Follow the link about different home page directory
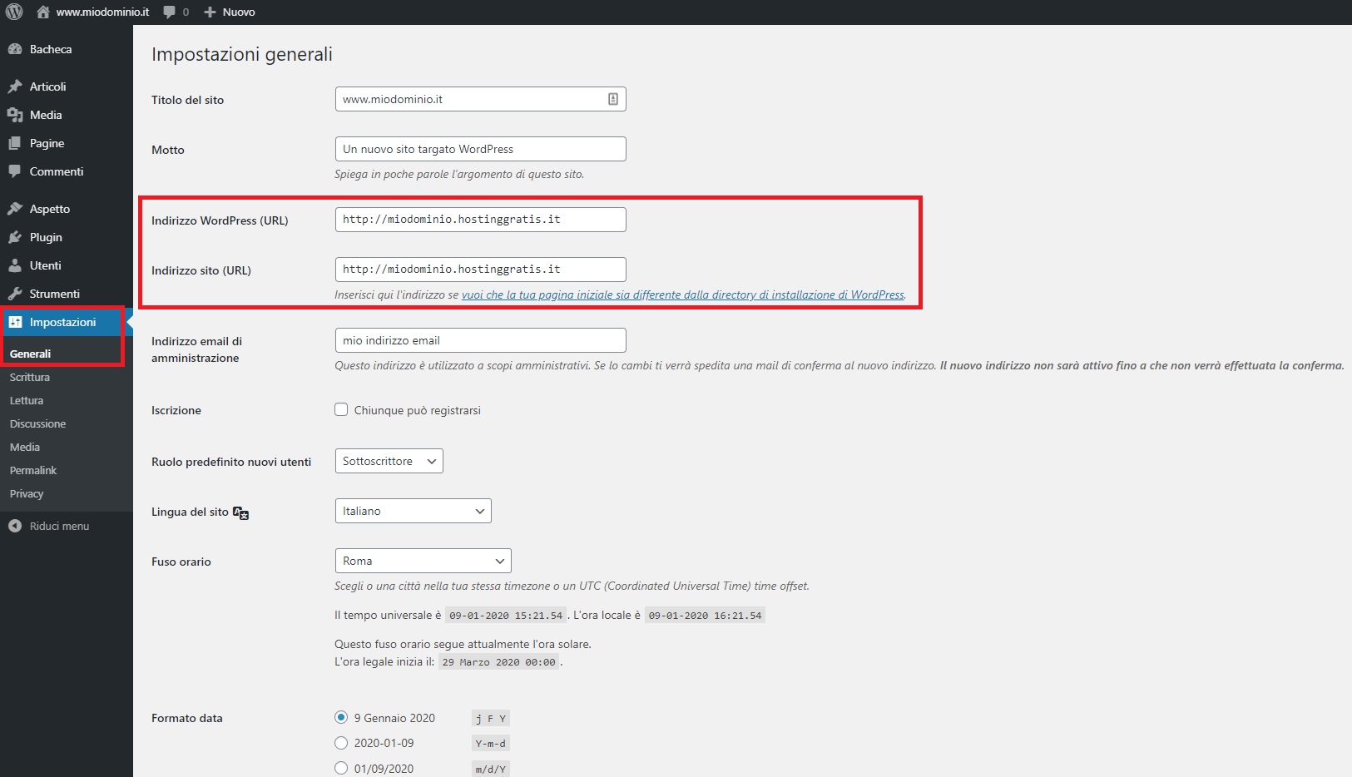 682,294
